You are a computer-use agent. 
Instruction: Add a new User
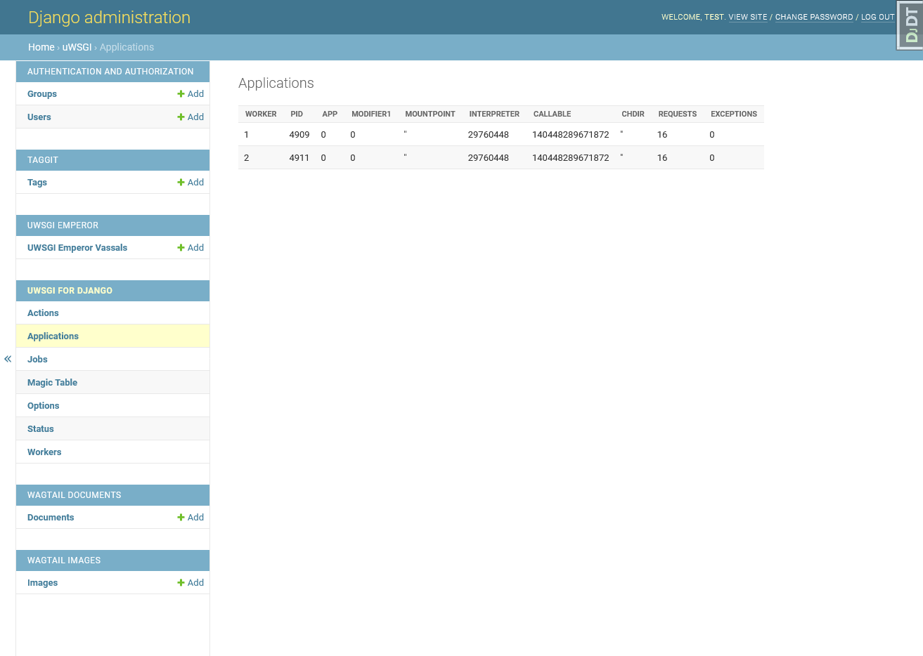(x=191, y=117)
